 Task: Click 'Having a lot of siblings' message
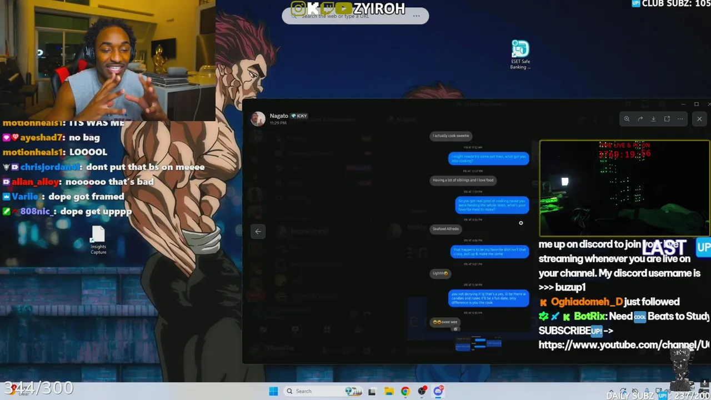tap(463, 180)
